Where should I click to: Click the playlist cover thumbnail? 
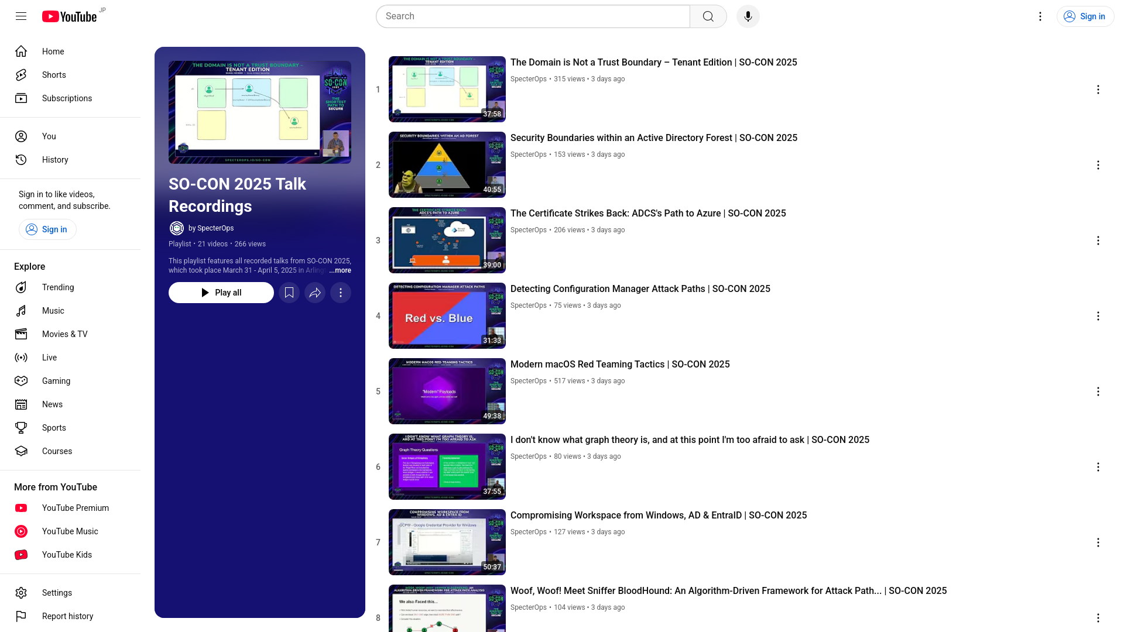pyautogui.click(x=260, y=112)
